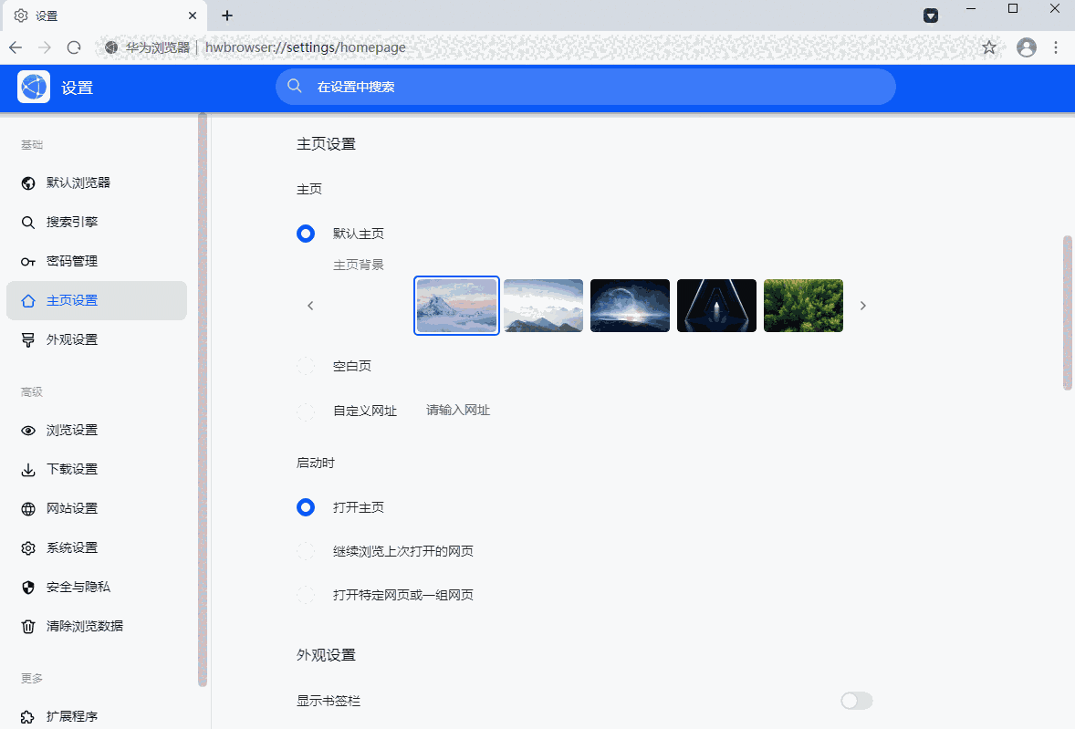
Task: Bookmark this page with the star icon
Action: click(989, 47)
